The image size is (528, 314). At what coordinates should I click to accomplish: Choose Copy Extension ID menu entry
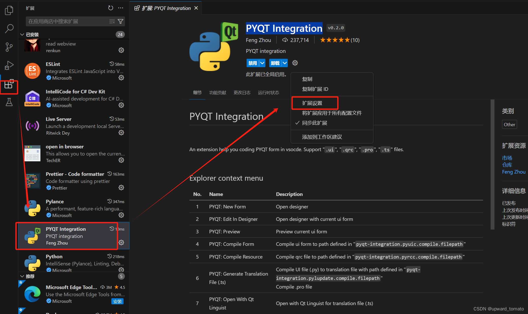(x=332, y=89)
